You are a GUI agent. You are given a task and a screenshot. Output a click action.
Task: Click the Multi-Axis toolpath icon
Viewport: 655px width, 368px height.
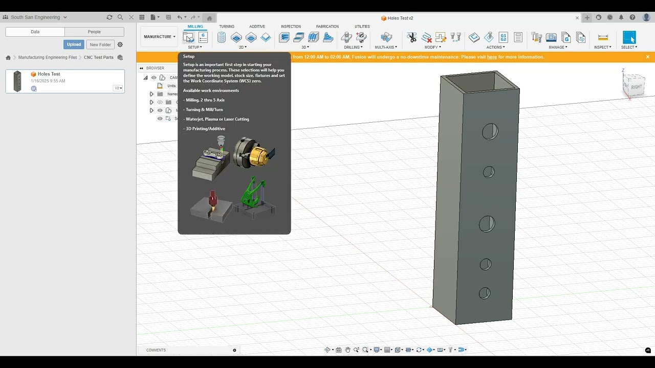tap(386, 37)
